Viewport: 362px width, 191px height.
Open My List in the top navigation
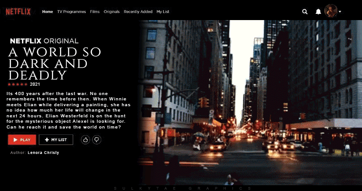pyautogui.click(x=163, y=12)
